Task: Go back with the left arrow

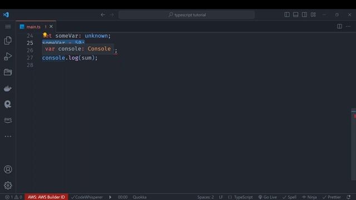Action: click(x=103, y=15)
